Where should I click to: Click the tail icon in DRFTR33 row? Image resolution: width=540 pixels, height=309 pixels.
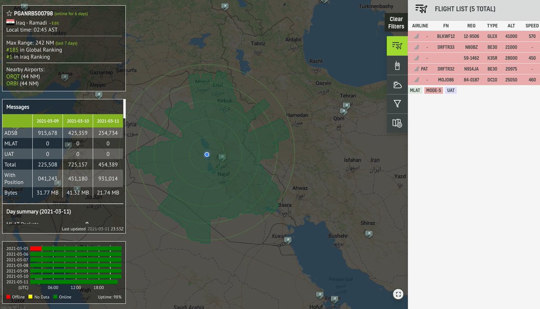pos(416,47)
